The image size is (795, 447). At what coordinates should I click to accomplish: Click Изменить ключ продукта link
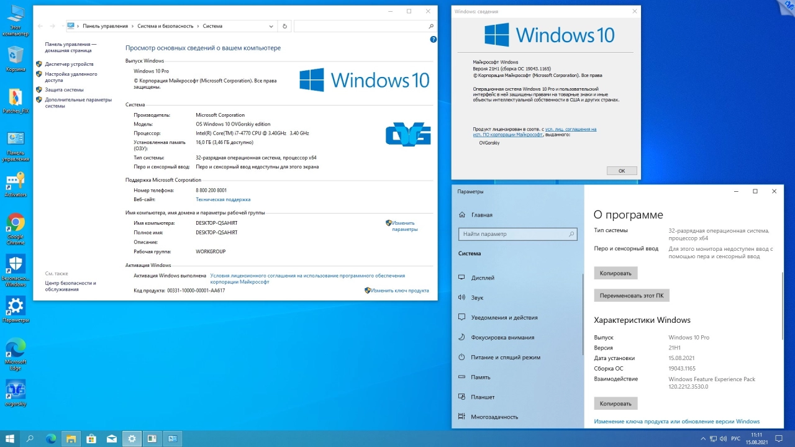pos(400,291)
